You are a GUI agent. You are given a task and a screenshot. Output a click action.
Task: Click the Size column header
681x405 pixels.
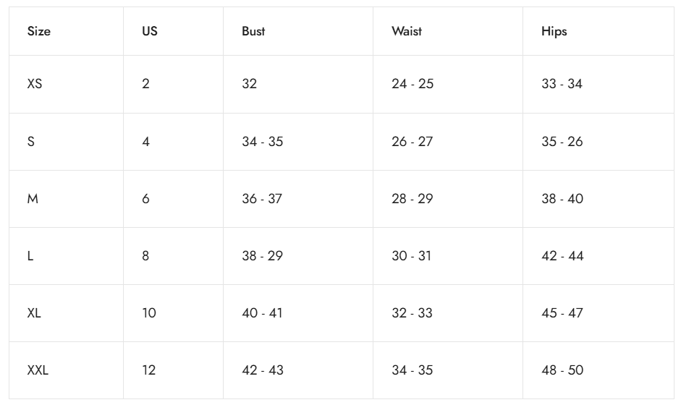pos(39,32)
